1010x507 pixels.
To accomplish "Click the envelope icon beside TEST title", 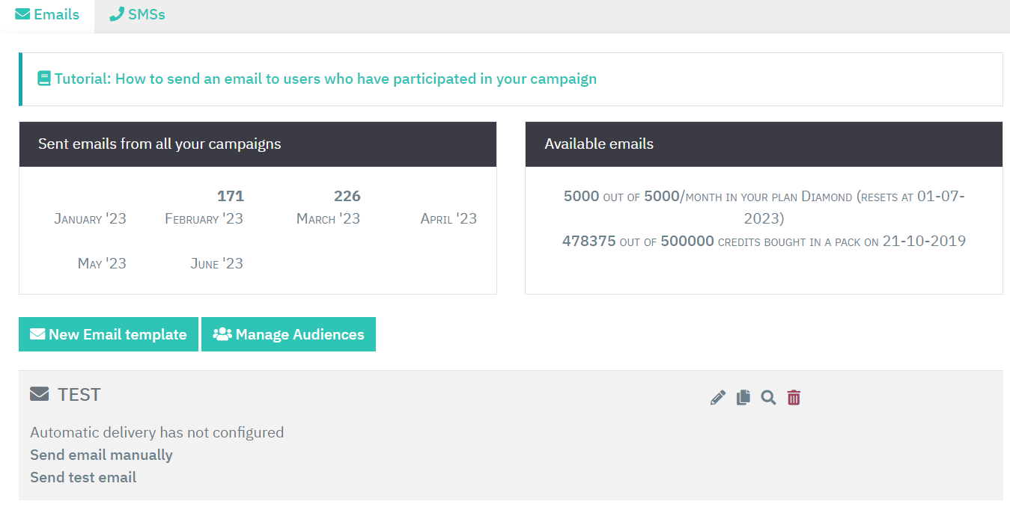I will coord(40,394).
